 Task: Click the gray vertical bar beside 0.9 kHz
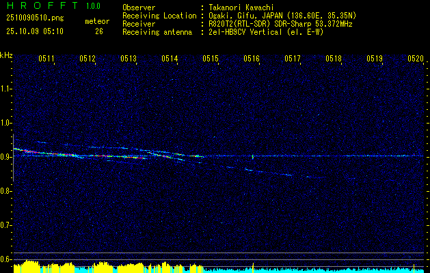[x=13, y=158]
